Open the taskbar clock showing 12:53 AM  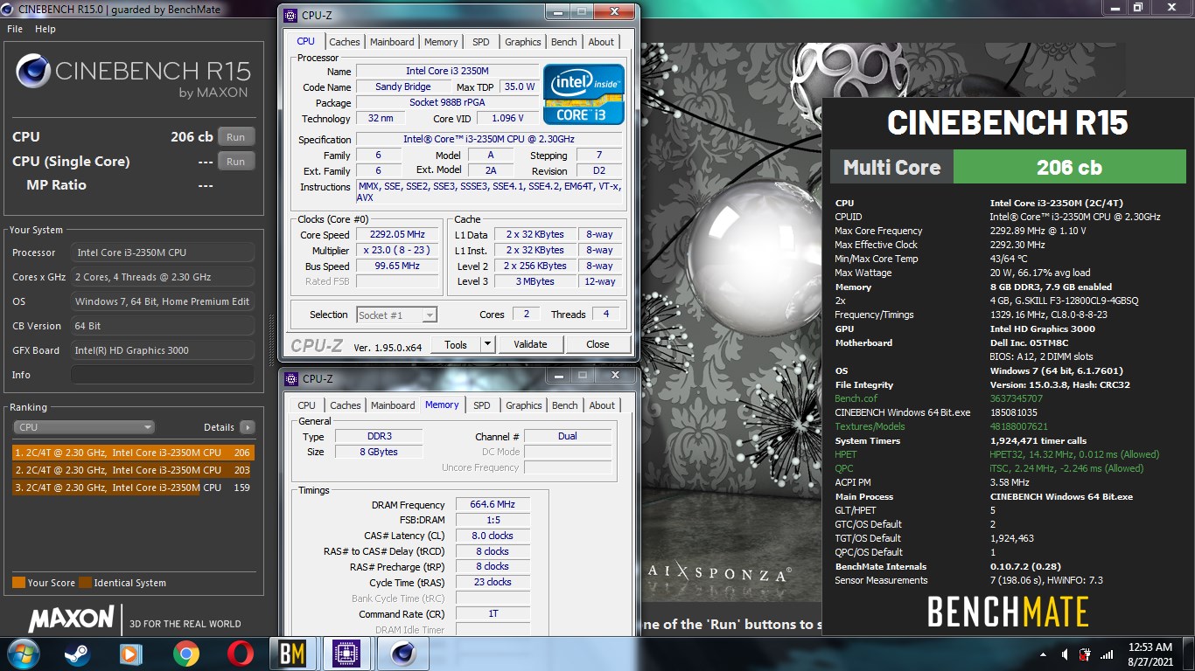tap(1150, 654)
